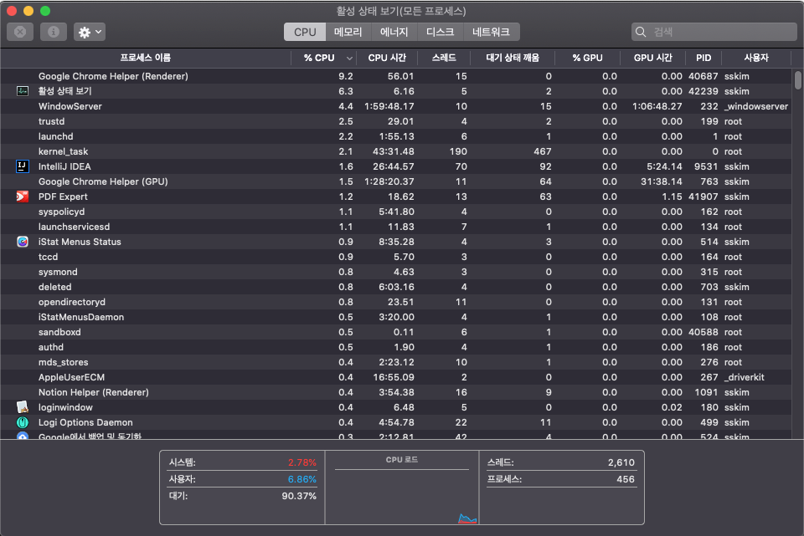804x536 pixels.
Task: Click the Logi Options Daemon icon
Action: point(23,422)
